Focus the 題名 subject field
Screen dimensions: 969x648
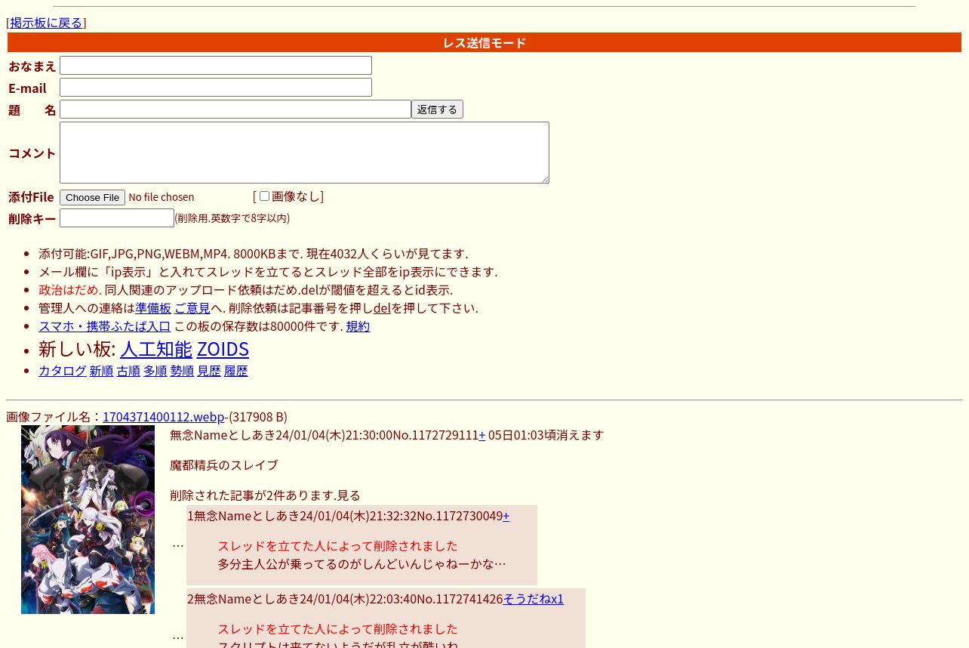(x=235, y=110)
